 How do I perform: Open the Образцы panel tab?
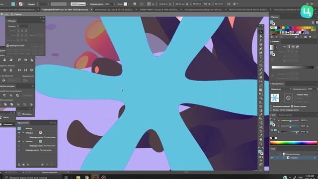[x=275, y=17]
